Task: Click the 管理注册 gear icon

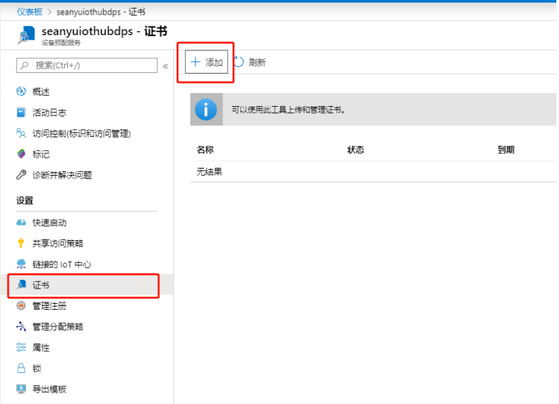Action: coord(21,306)
